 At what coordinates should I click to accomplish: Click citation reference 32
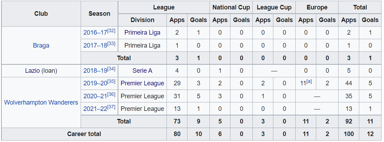click(x=111, y=31)
